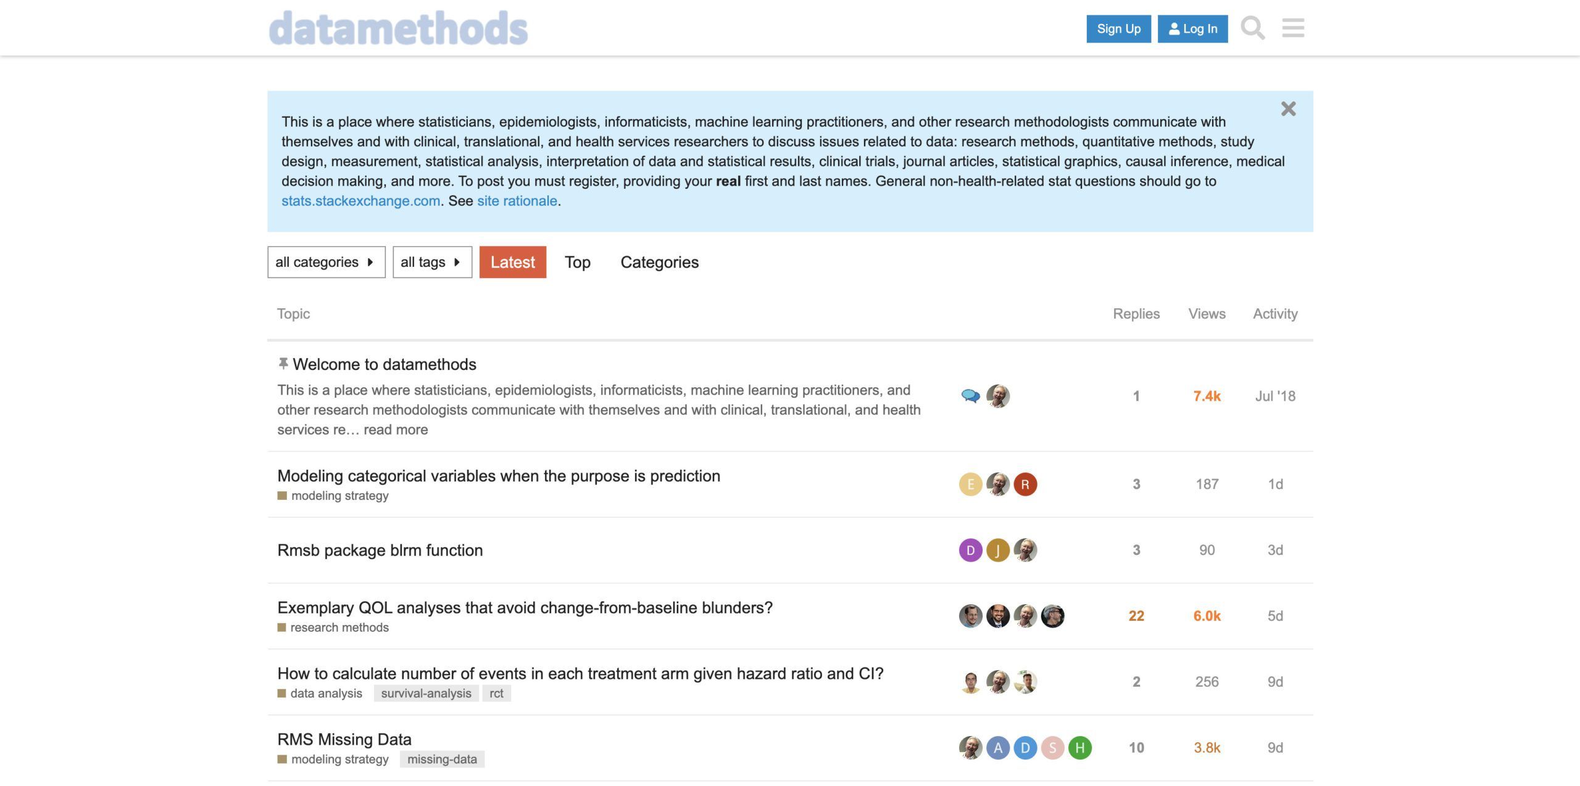Switch to the Categories tab
This screenshot has width=1580, height=786.
click(659, 262)
